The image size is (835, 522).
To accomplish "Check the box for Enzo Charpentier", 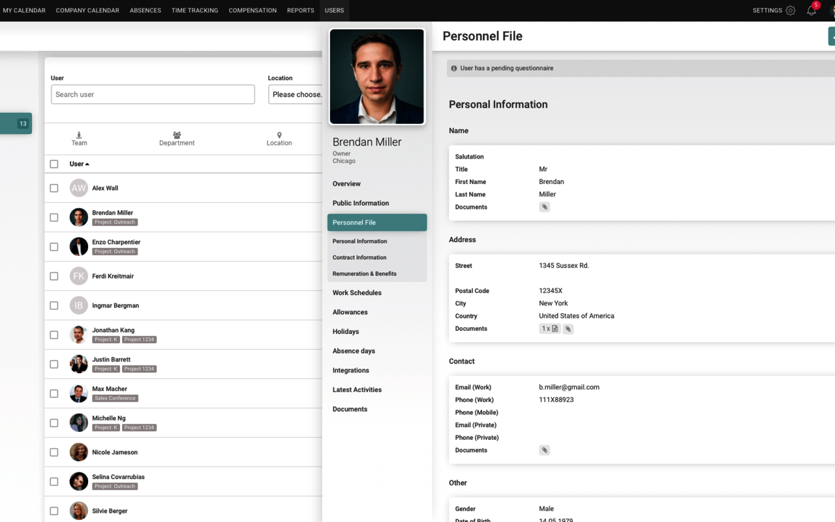I will click(54, 247).
